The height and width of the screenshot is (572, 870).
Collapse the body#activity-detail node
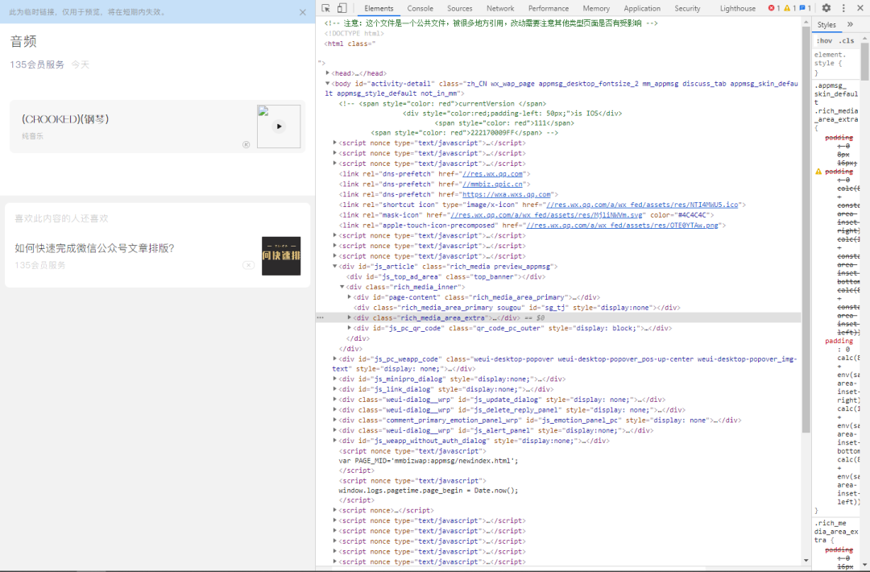[327, 83]
